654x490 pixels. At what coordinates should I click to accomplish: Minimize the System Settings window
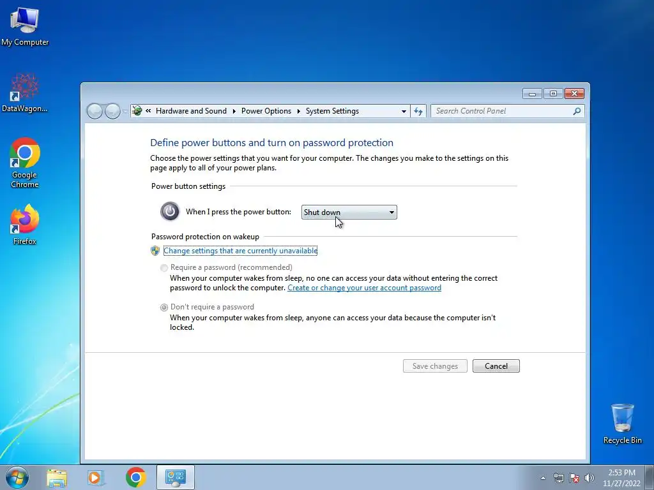pyautogui.click(x=532, y=93)
